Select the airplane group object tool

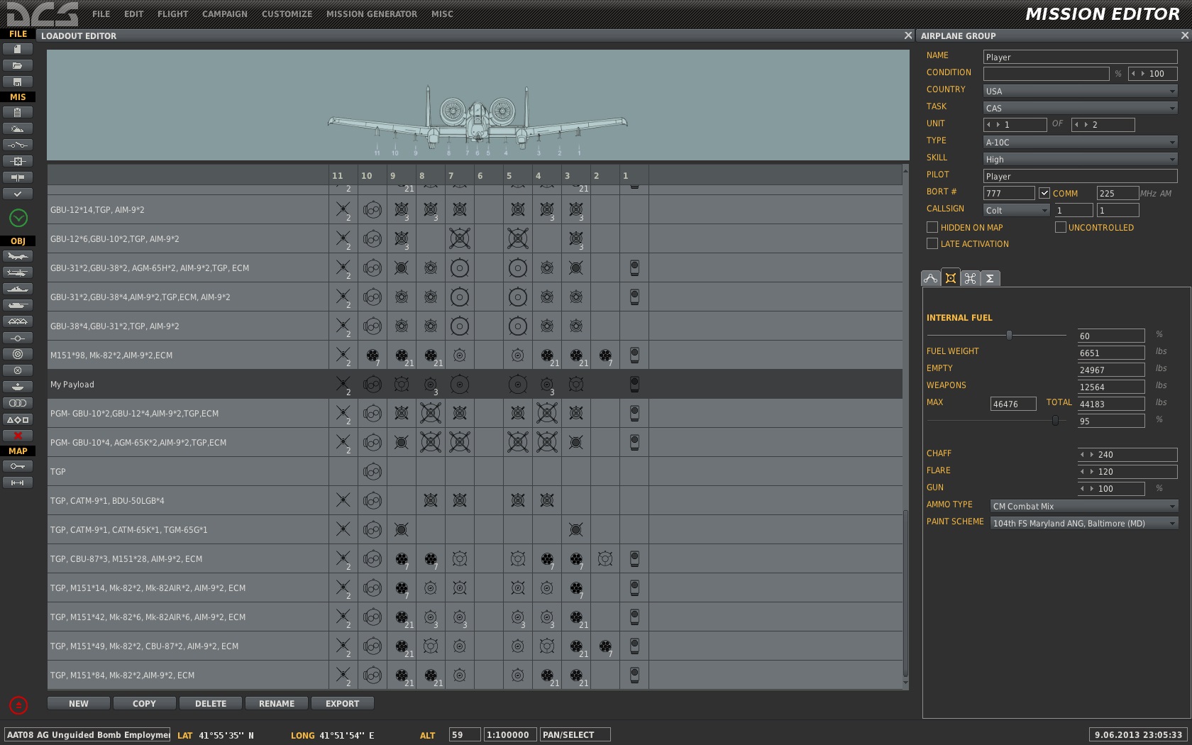18,256
